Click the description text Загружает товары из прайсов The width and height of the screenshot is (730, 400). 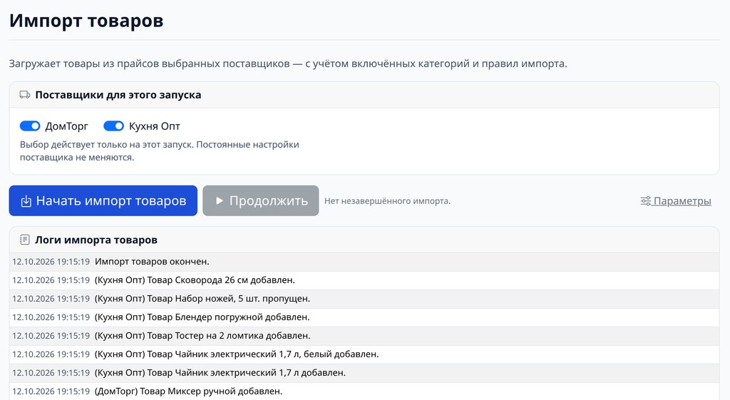pyautogui.click(x=288, y=63)
